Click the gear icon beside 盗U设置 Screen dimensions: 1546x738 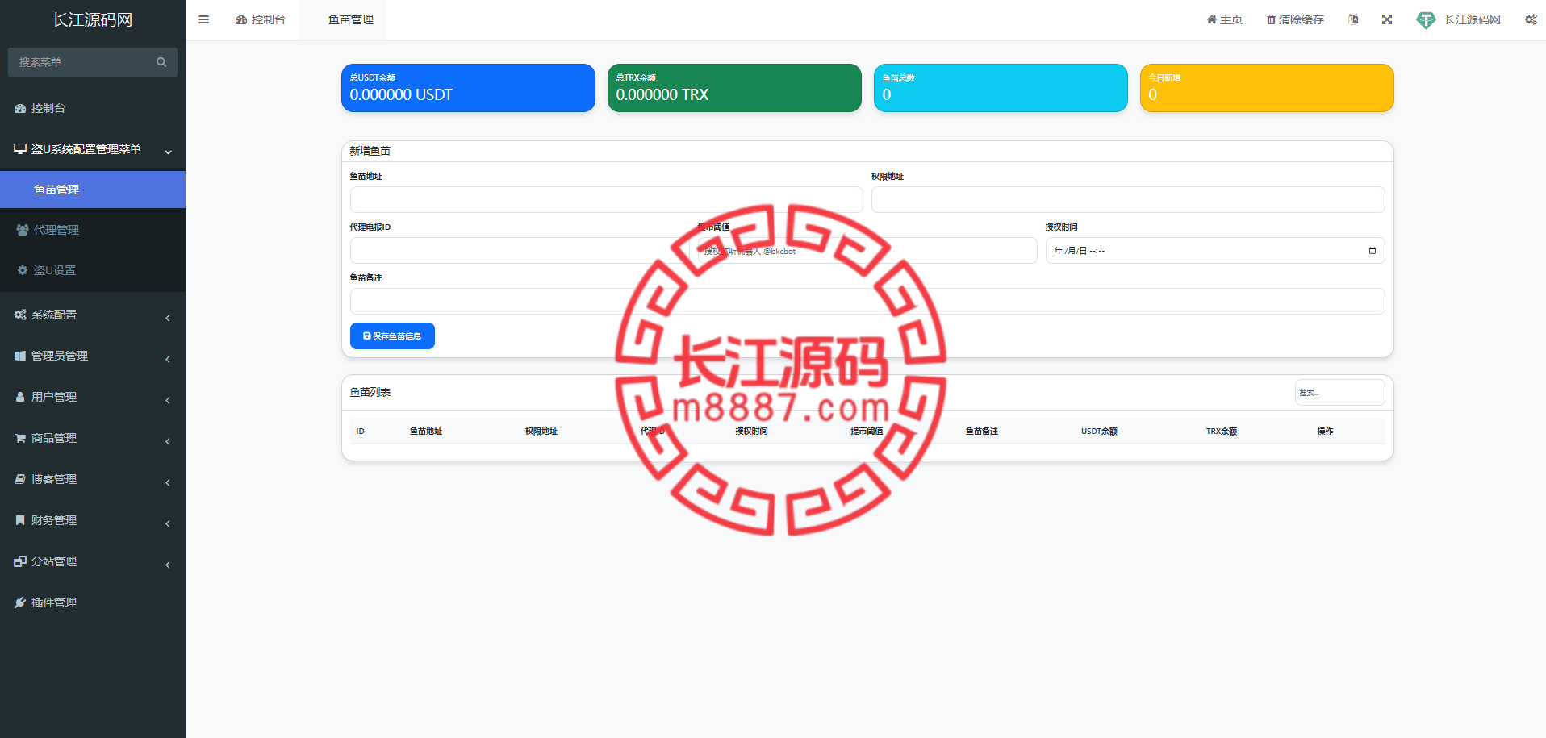point(23,270)
